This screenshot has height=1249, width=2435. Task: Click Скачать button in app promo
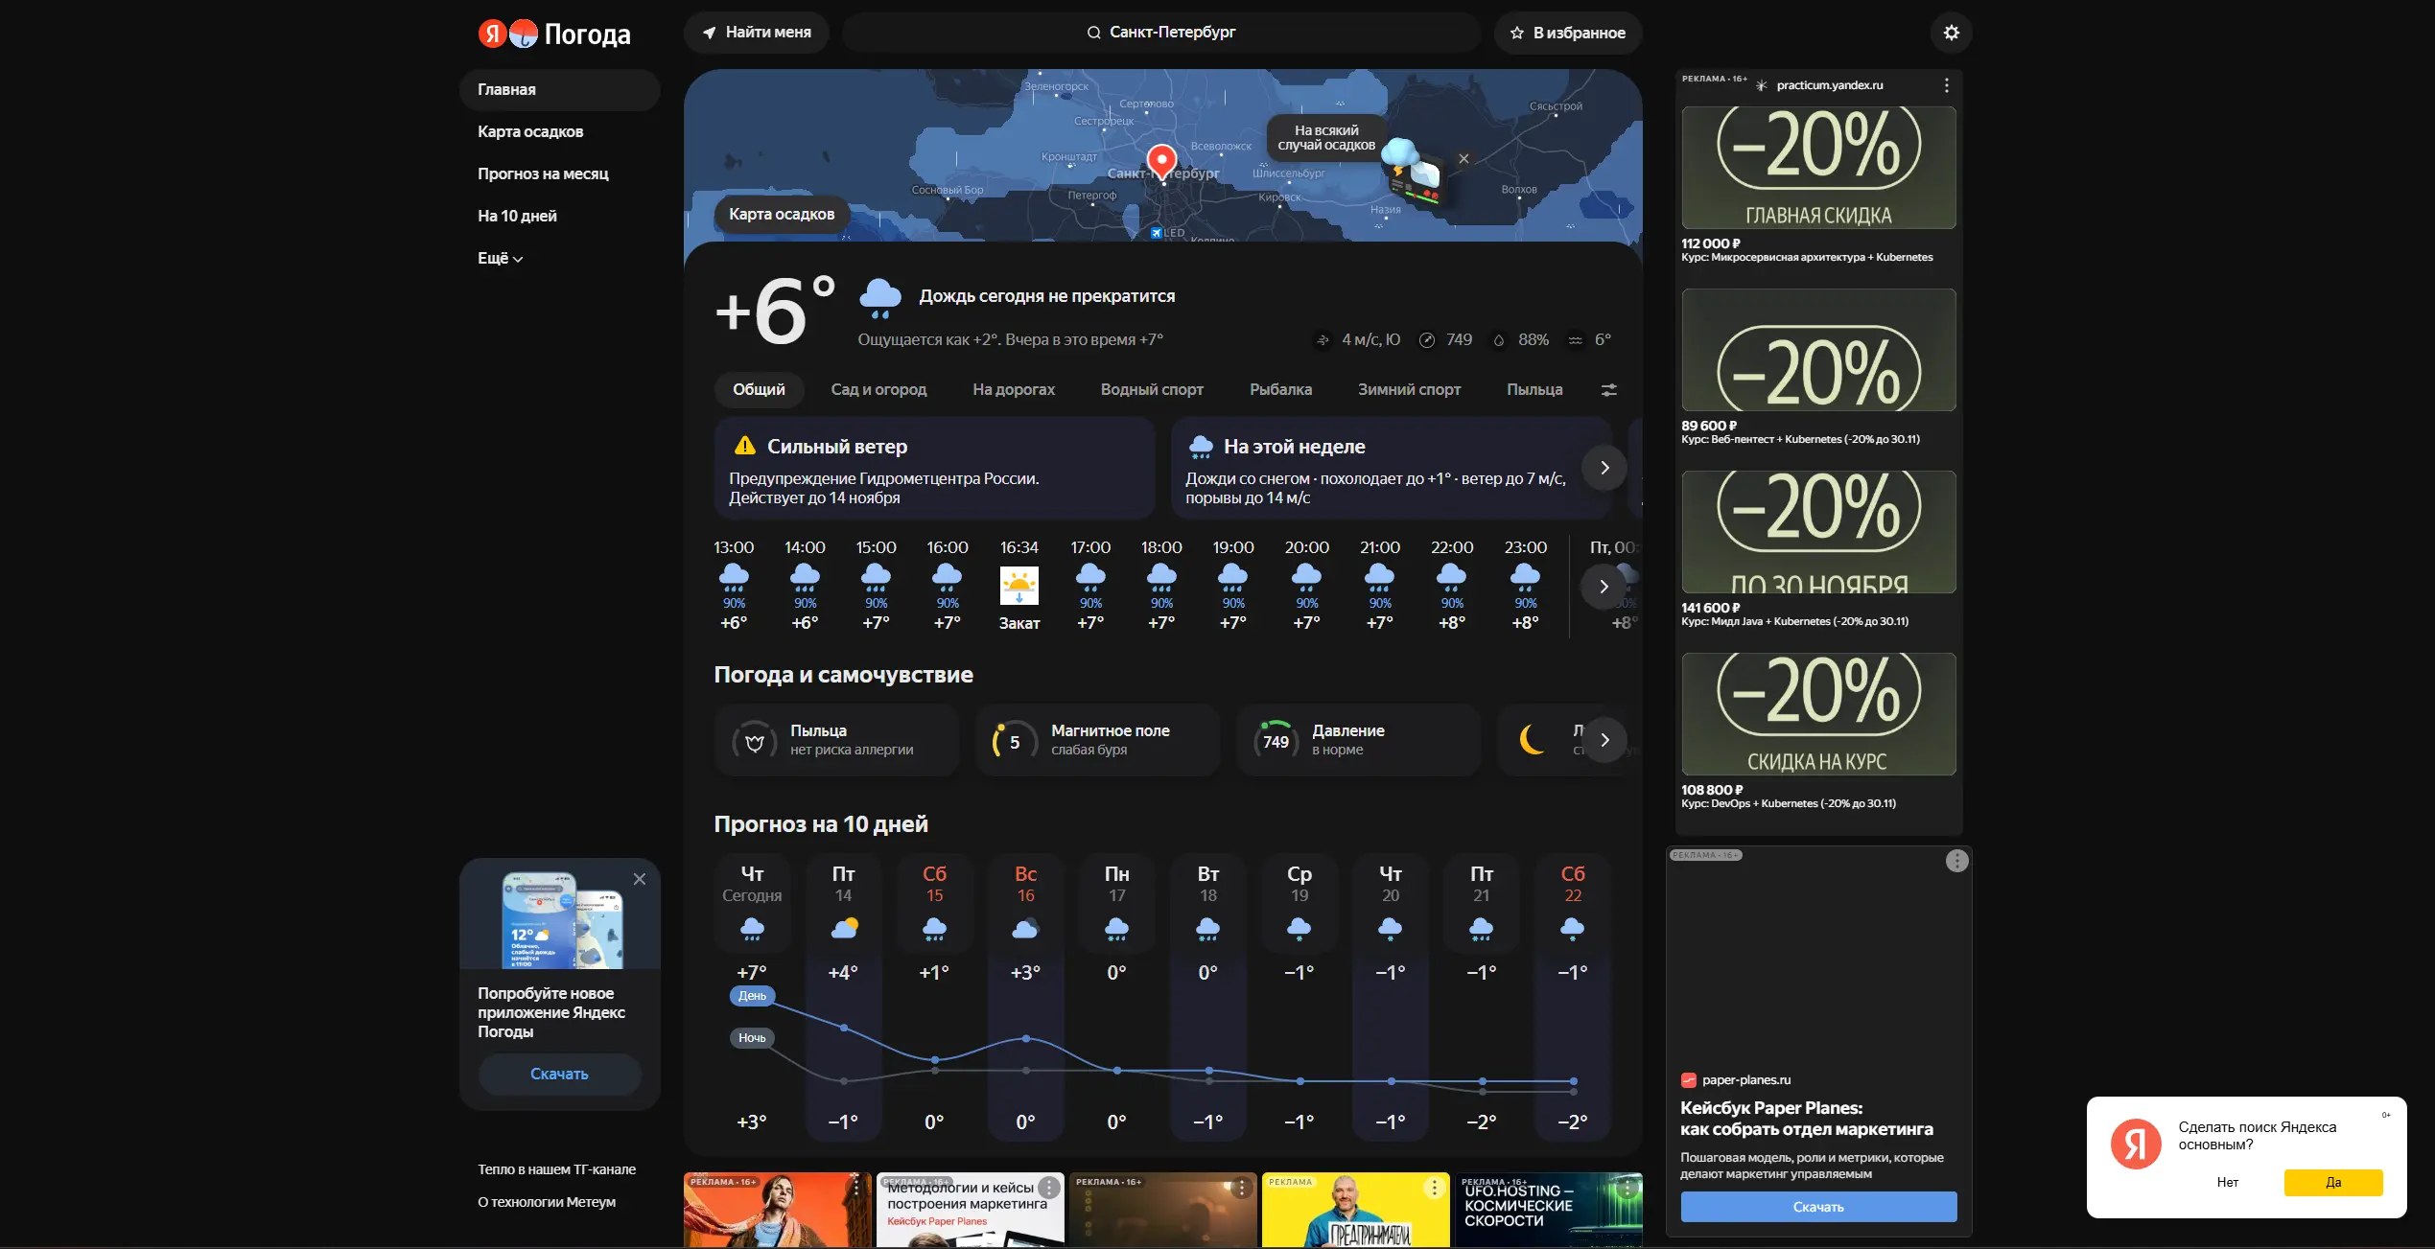tap(559, 1074)
